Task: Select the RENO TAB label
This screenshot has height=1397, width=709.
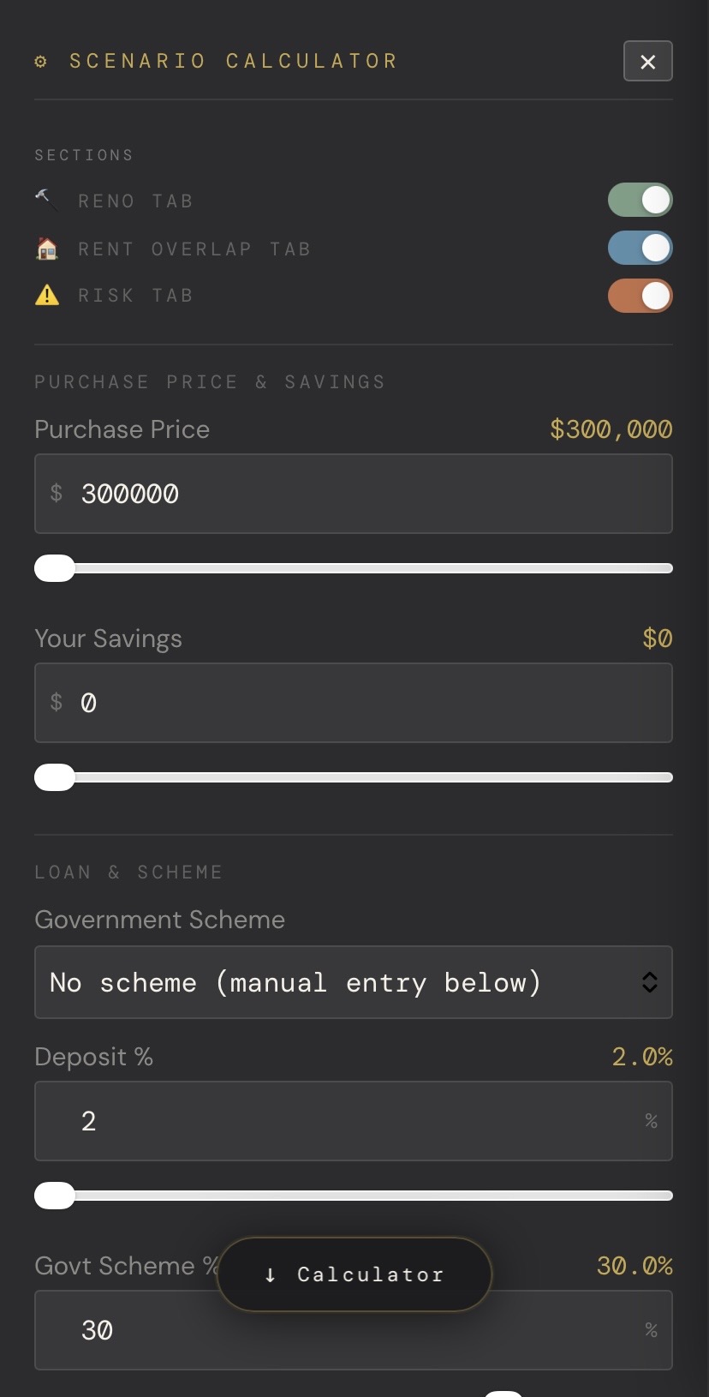Action: tap(135, 200)
